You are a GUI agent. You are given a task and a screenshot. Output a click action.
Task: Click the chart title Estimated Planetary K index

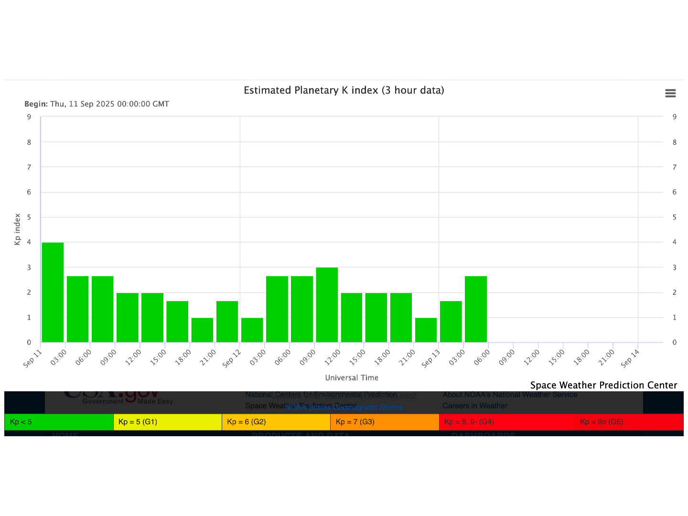tap(344, 90)
